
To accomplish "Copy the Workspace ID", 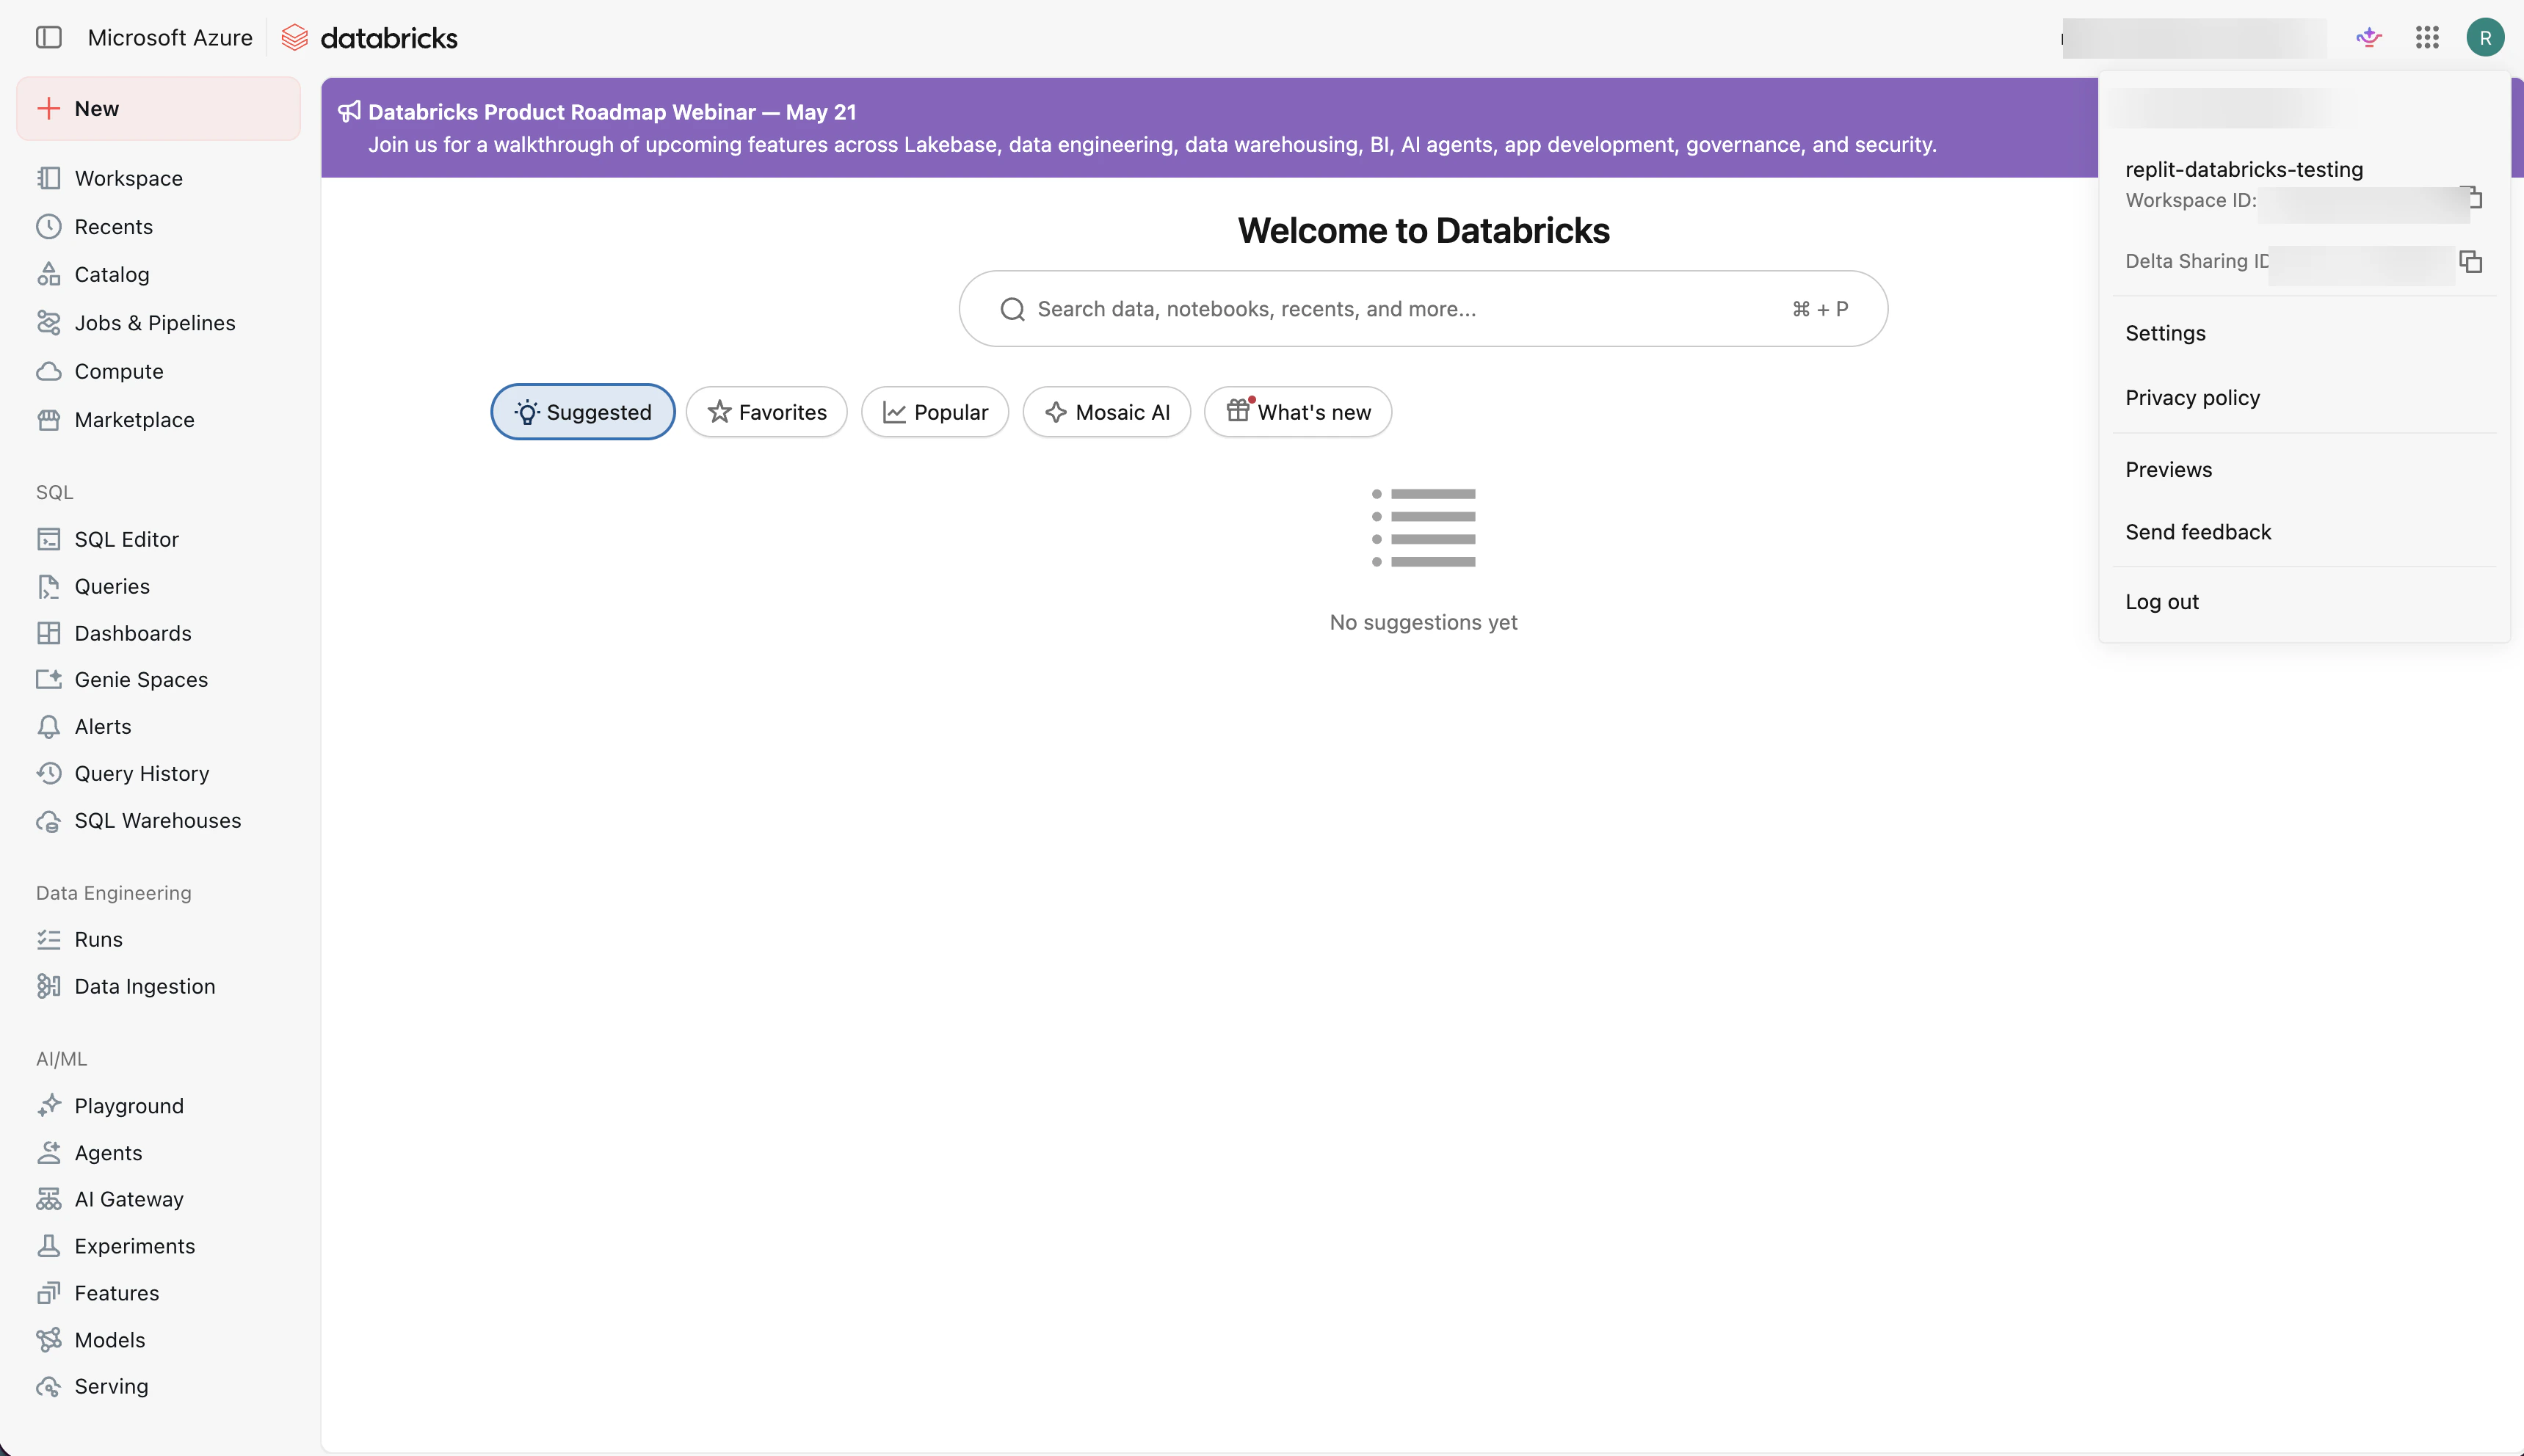I will (2473, 197).
